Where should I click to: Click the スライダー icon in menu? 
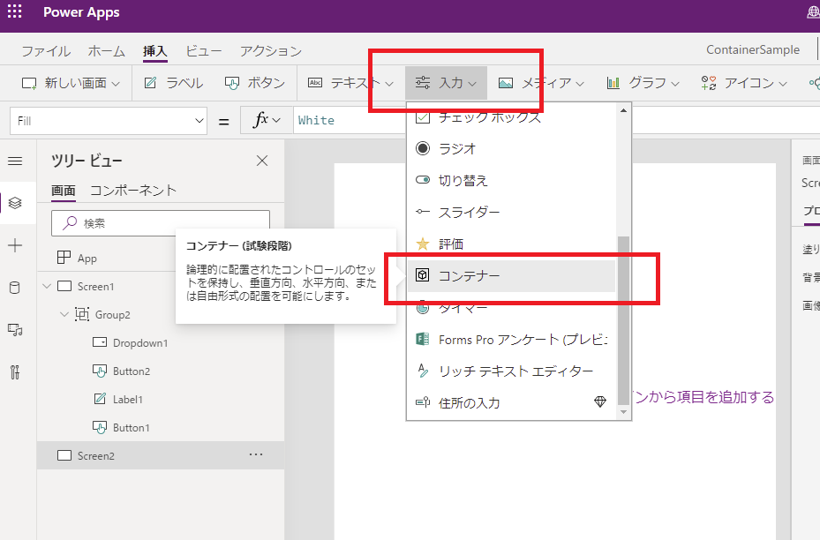[x=423, y=212]
